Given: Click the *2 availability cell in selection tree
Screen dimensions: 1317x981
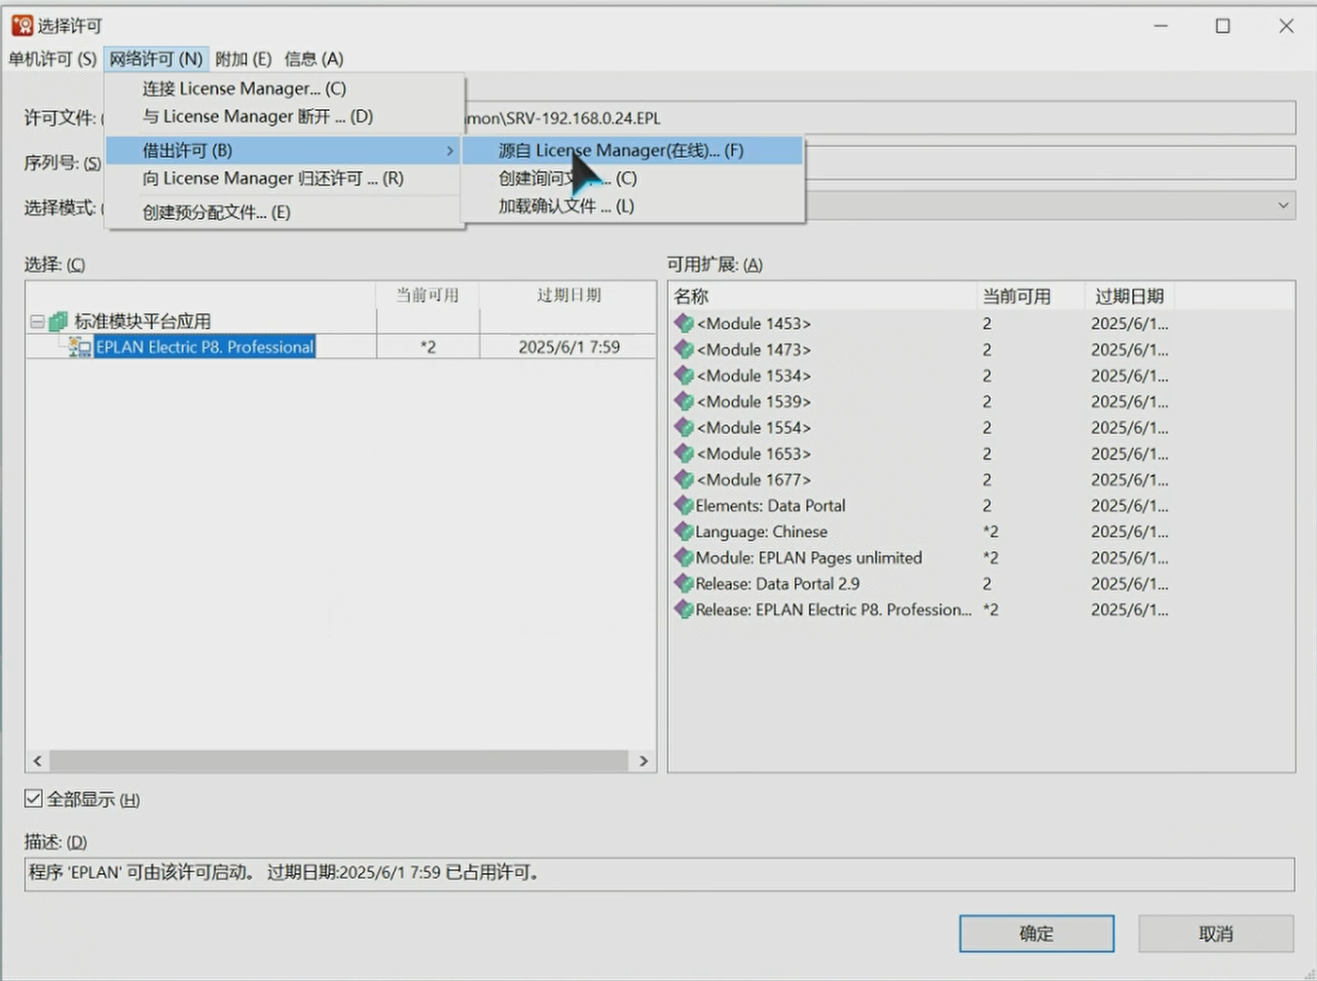Looking at the screenshot, I should (x=427, y=346).
